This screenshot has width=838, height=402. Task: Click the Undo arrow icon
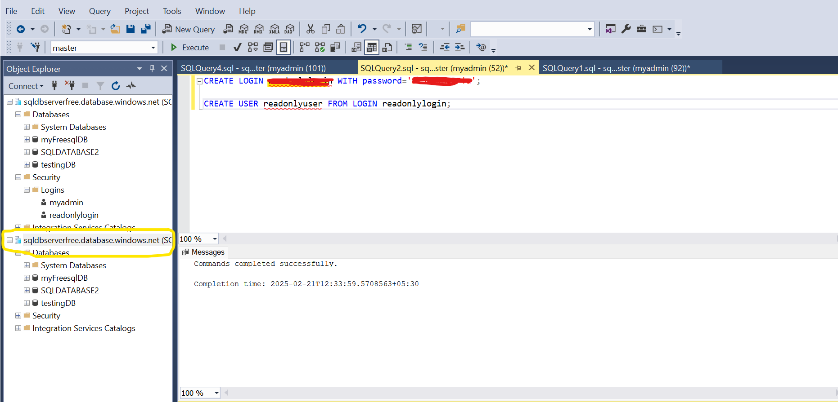point(362,29)
